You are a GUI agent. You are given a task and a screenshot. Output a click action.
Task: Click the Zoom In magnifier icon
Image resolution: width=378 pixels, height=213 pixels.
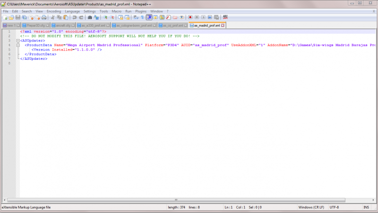[x=105, y=17]
